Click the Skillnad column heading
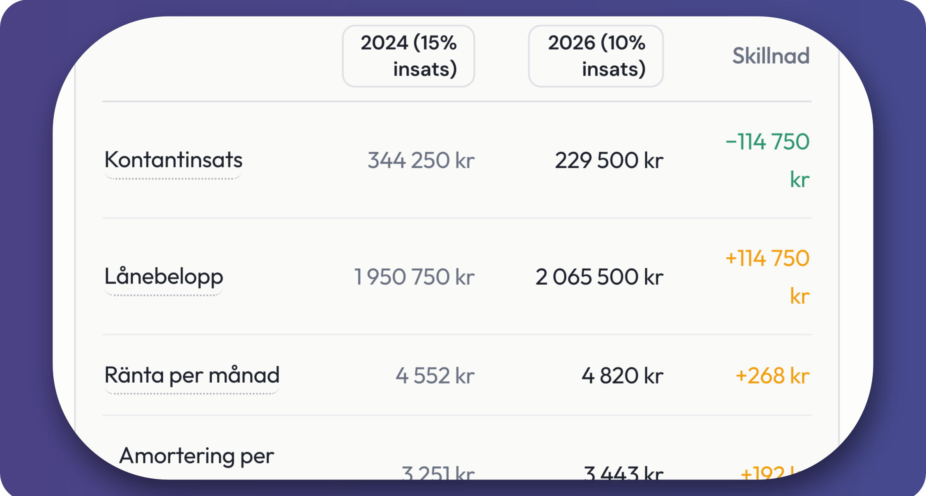 [771, 56]
